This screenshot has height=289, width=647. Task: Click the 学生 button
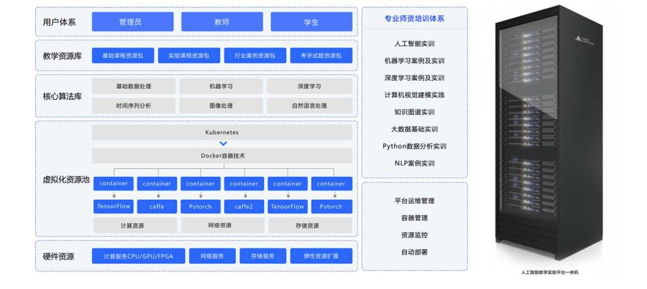(311, 22)
